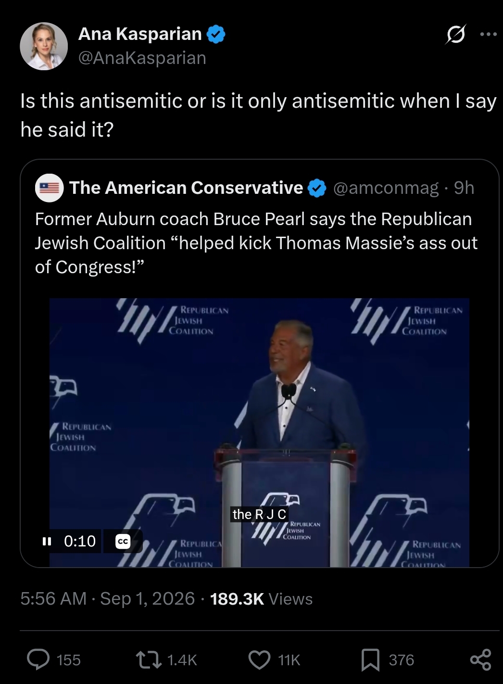The width and height of the screenshot is (503, 684).
Task: Toggle closed captions on the video
Action: pos(123,542)
